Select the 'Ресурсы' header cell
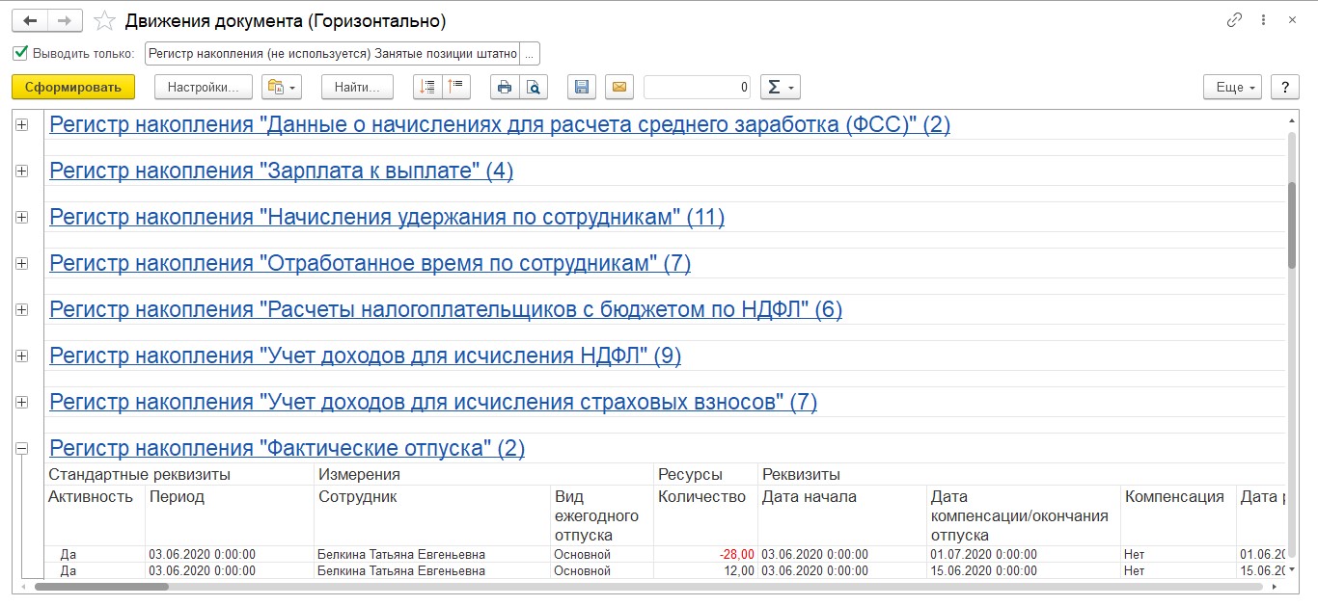 point(706,474)
